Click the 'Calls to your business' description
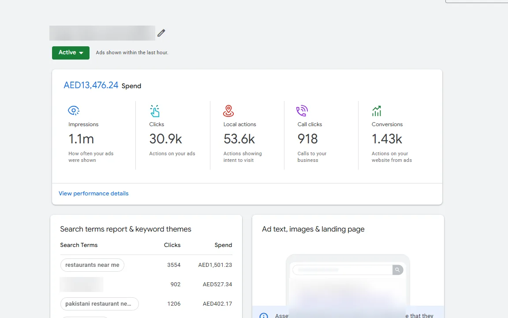Viewport: 508px width, 318px height. pyautogui.click(x=312, y=157)
